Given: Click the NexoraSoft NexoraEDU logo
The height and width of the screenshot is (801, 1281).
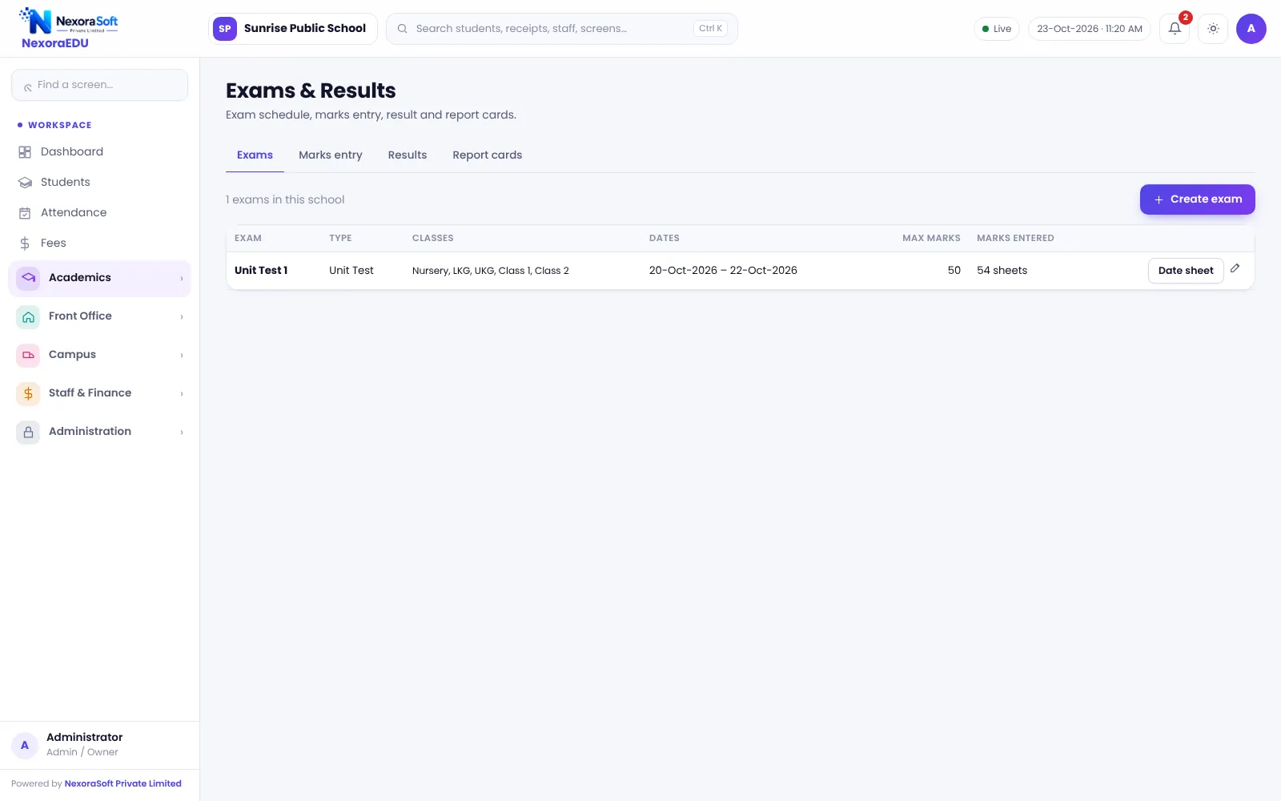Looking at the screenshot, I should click(69, 29).
